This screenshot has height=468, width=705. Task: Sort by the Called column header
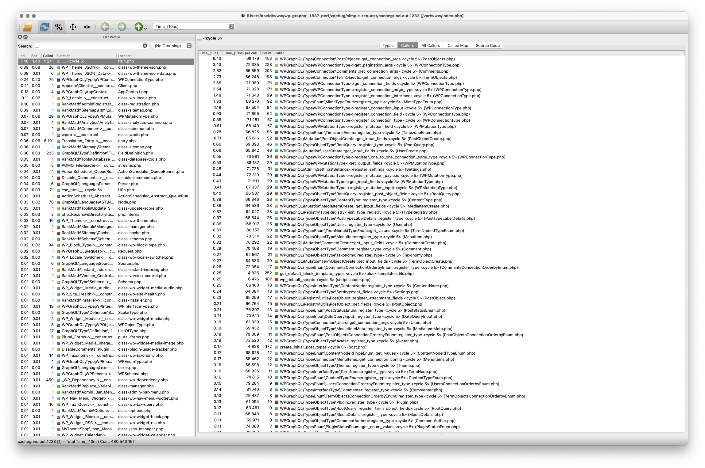tap(48, 56)
